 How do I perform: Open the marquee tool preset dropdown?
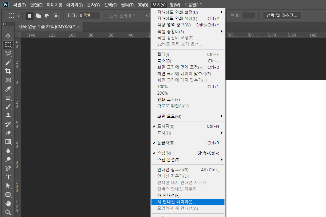(x=14, y=16)
